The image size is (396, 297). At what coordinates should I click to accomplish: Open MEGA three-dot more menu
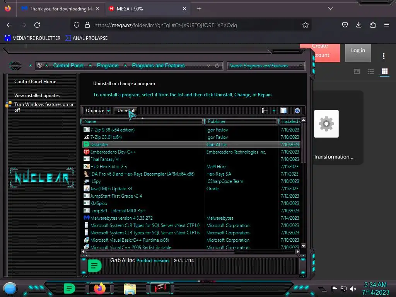(x=383, y=56)
